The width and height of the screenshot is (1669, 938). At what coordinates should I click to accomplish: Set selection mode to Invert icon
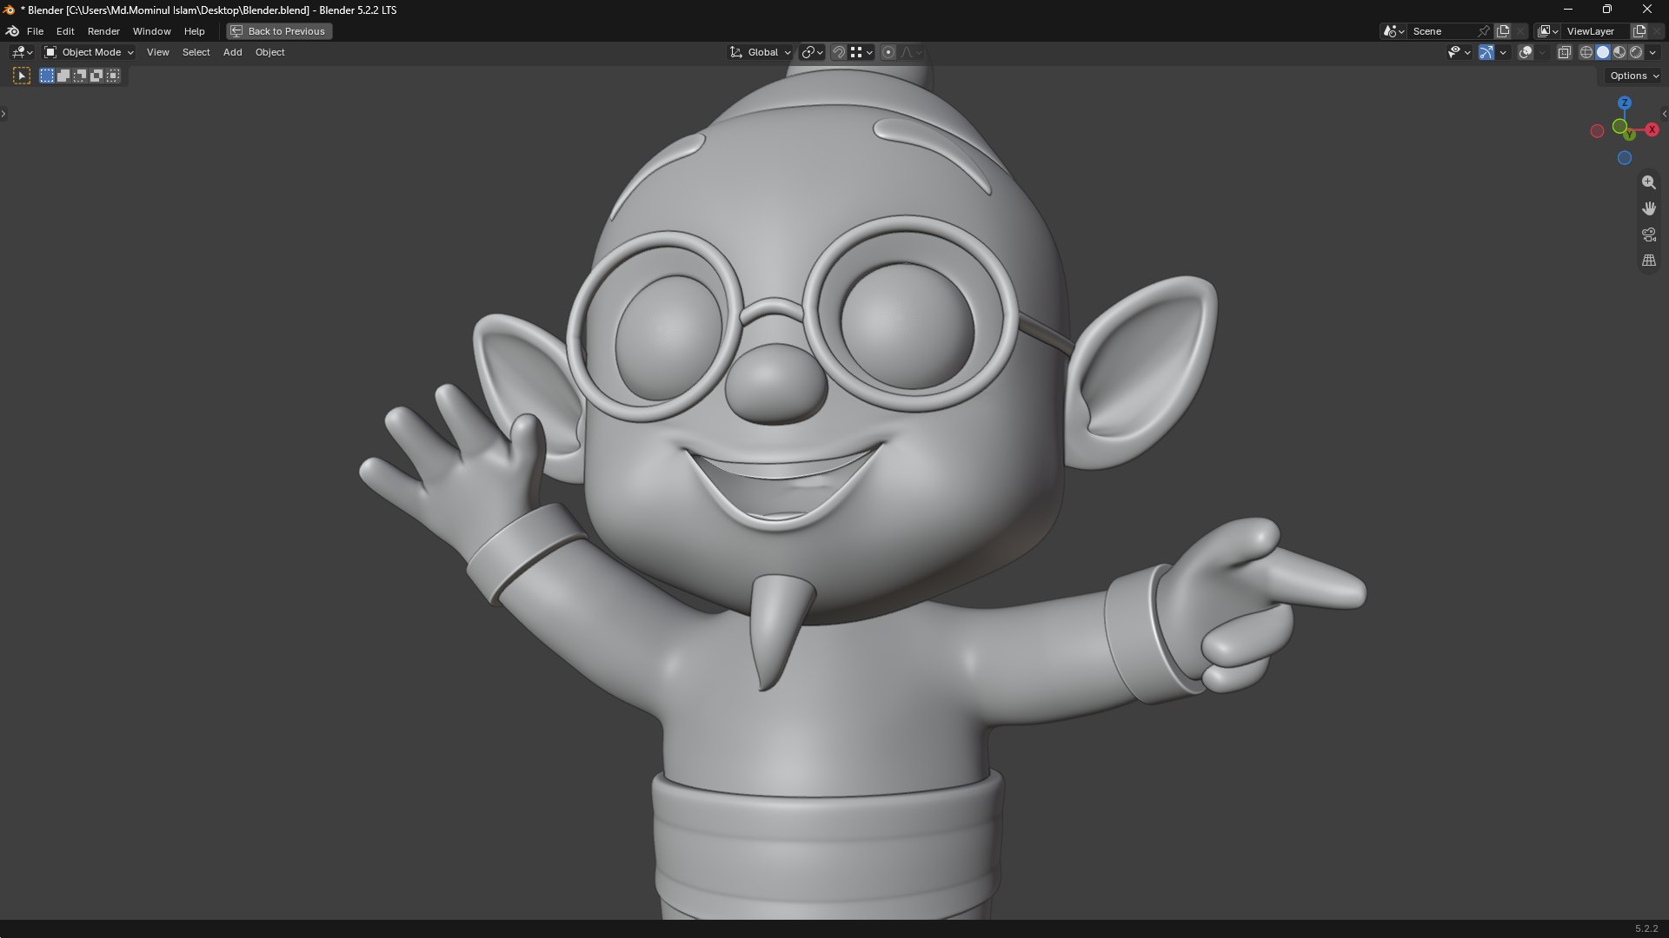click(x=96, y=76)
